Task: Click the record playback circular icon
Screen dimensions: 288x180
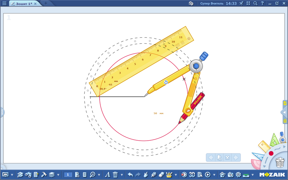Action: tap(184, 174)
